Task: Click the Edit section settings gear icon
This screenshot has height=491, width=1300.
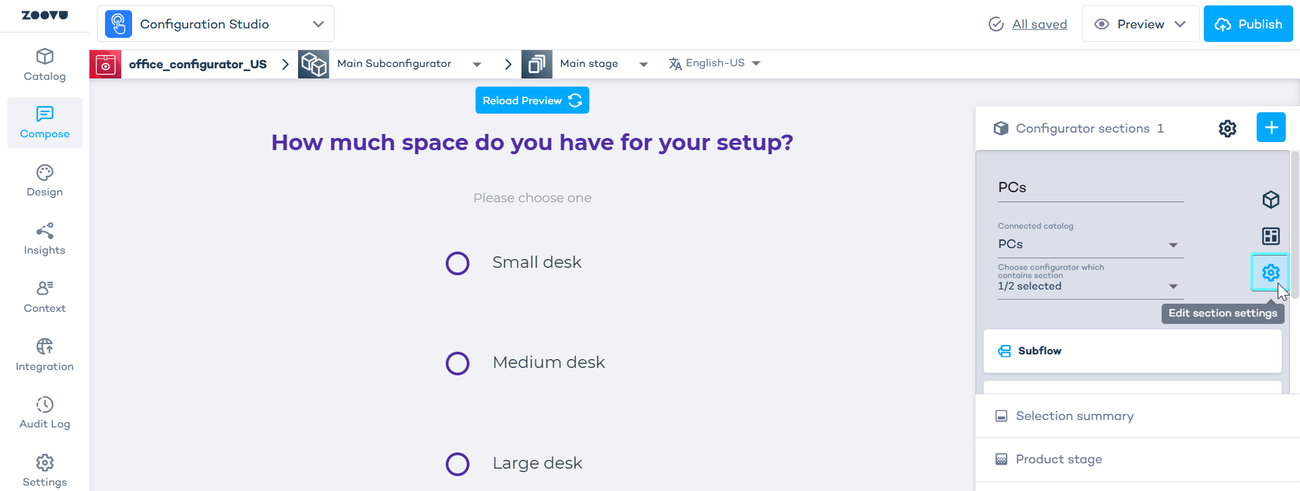Action: 1270,273
